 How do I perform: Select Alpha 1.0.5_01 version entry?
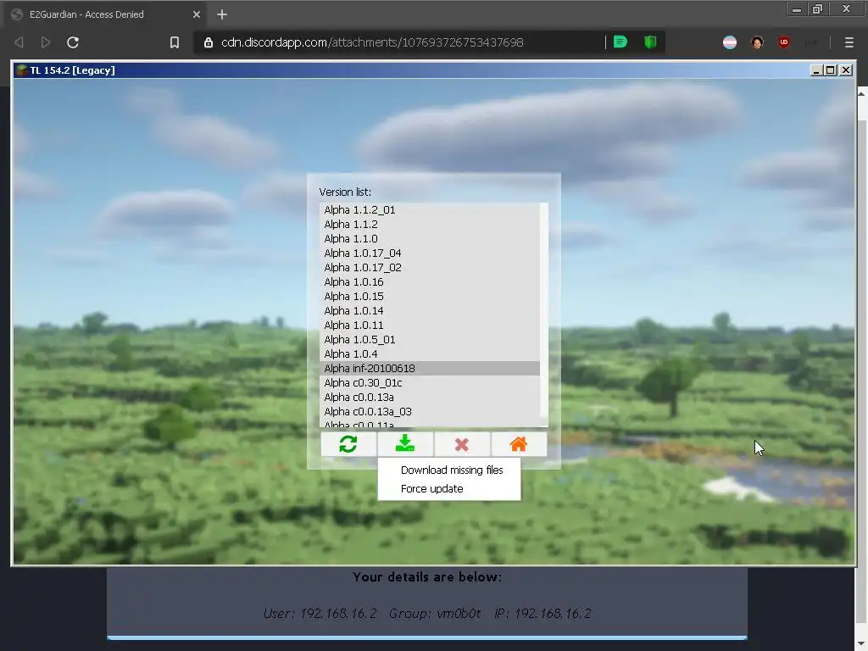coord(430,339)
